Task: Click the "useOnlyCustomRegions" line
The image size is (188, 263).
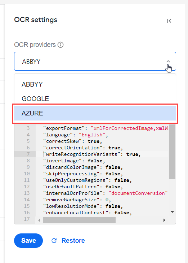Action: [88, 180]
